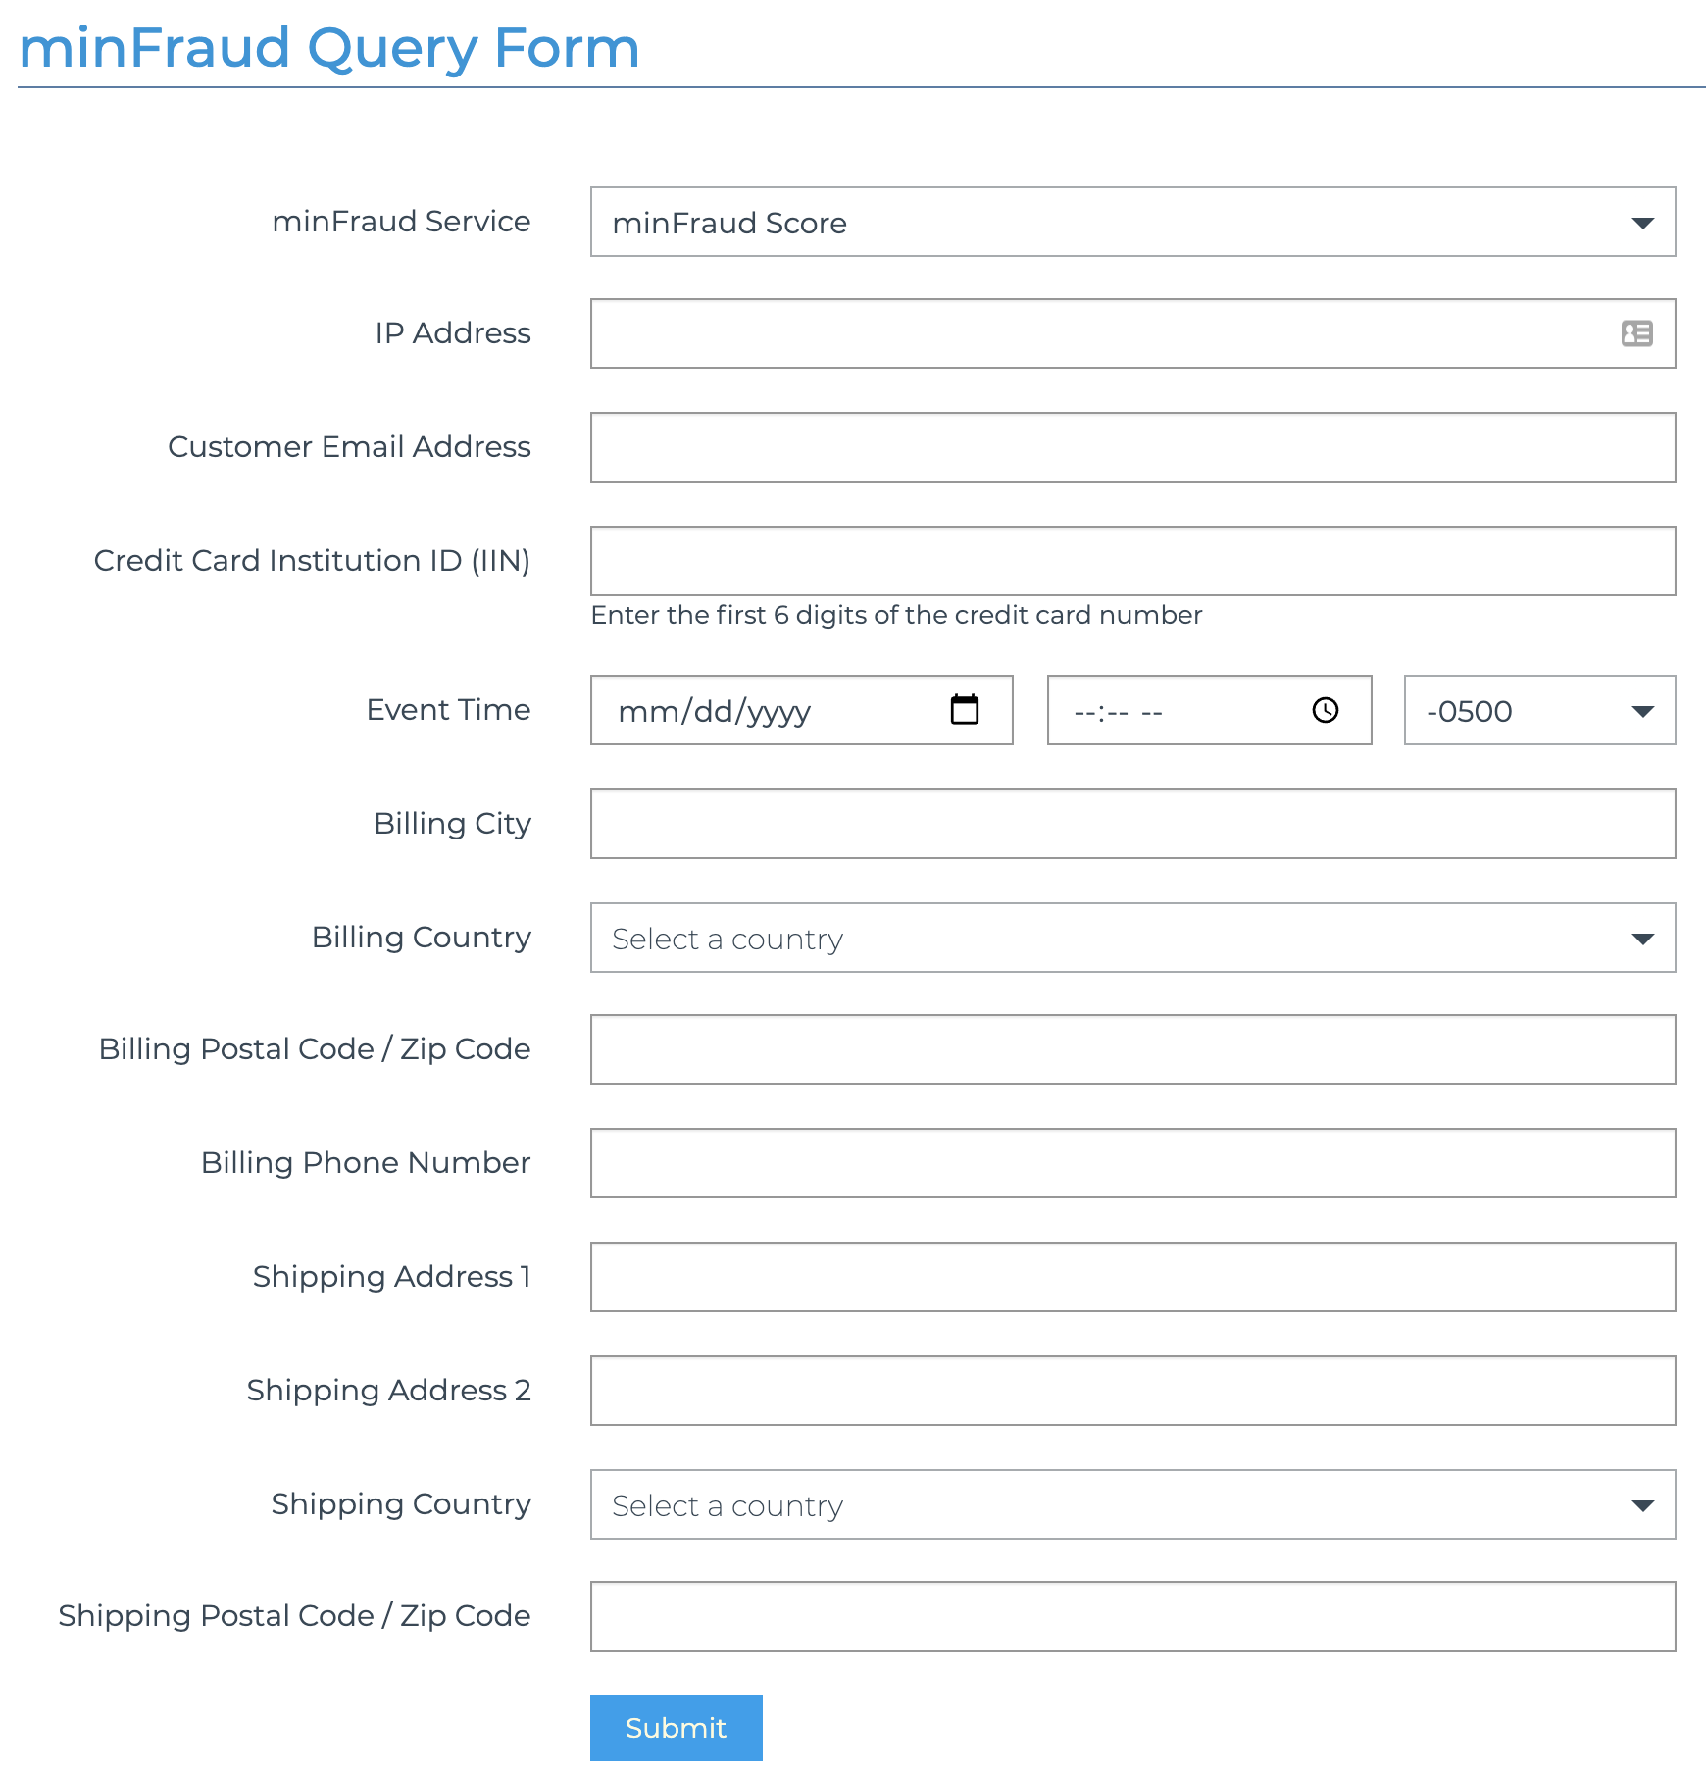Focus the Shipping Postal Code field
Viewport: 1706px width, 1779px height.
point(1132,1617)
